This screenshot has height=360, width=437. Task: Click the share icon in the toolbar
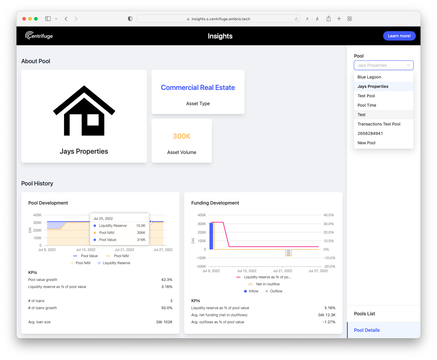[x=329, y=19]
